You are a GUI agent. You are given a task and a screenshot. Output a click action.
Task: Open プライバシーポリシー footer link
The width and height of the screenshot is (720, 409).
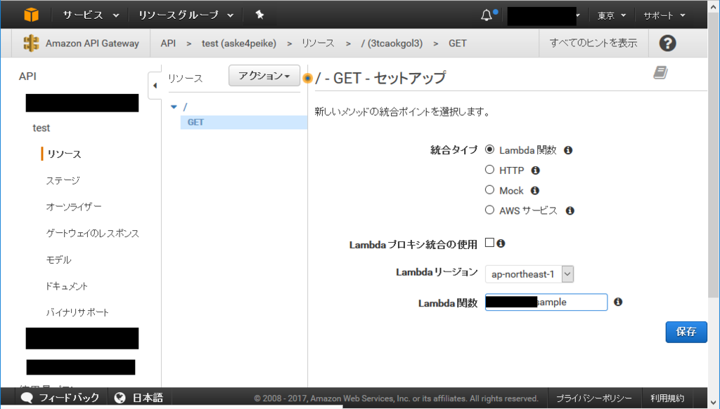(x=593, y=398)
